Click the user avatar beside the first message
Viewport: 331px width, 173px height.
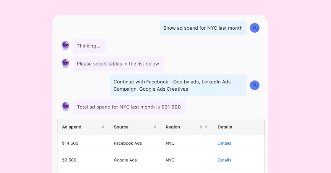click(255, 28)
